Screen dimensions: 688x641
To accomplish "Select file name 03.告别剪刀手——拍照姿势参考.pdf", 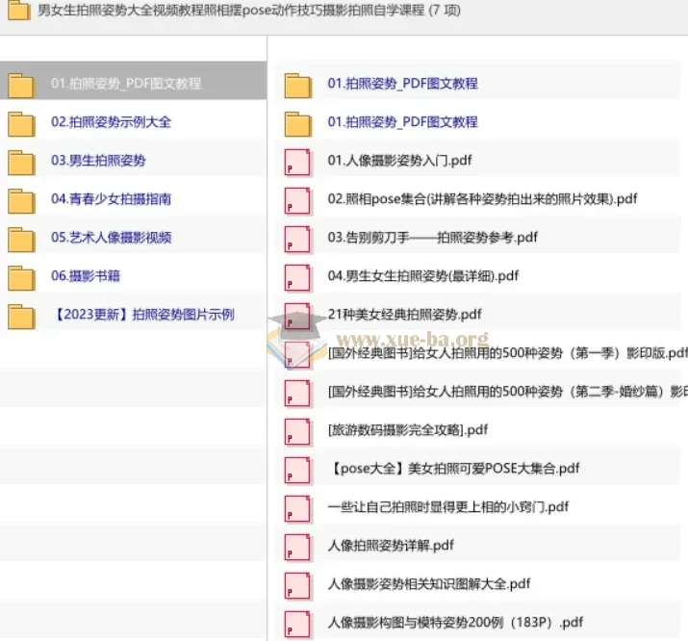I will click(x=432, y=238).
